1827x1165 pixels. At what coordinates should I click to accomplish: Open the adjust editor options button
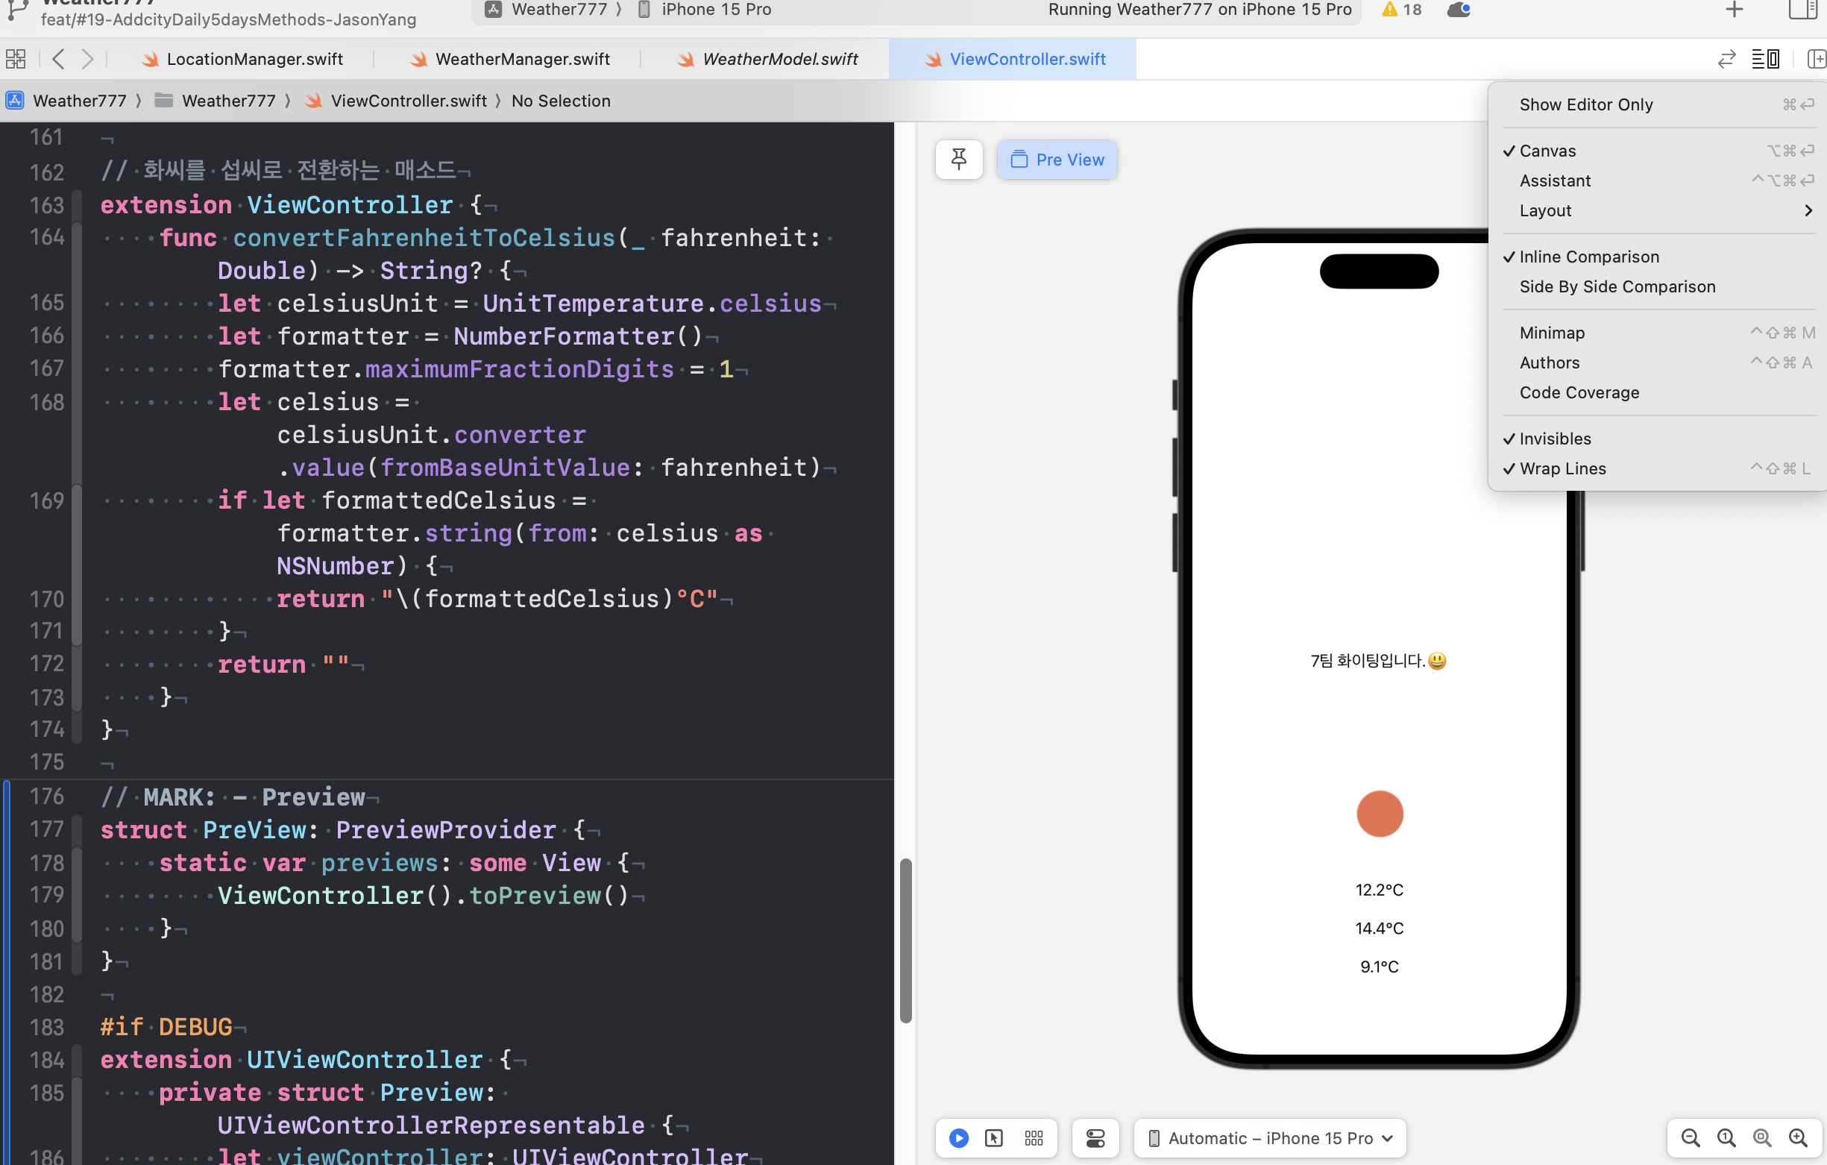click(x=1765, y=59)
